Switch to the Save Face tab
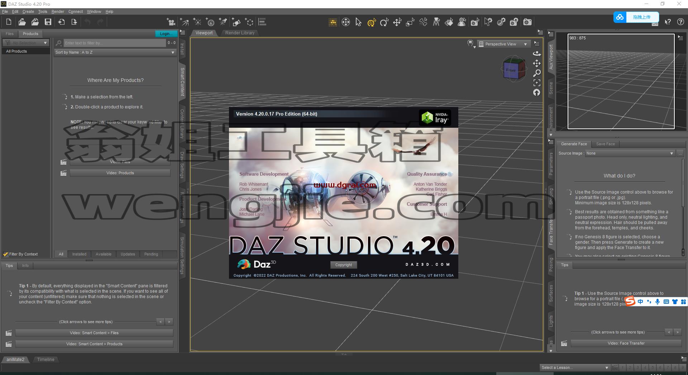688x375 pixels. click(605, 144)
